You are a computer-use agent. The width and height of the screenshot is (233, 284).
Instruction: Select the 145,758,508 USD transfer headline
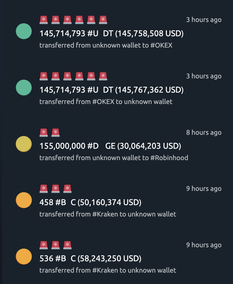111,34
